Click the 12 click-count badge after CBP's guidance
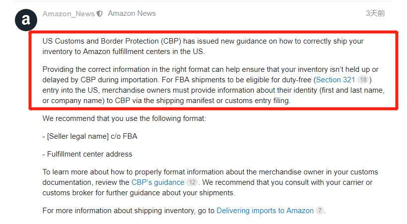The width and height of the screenshot is (407, 224). point(192,182)
